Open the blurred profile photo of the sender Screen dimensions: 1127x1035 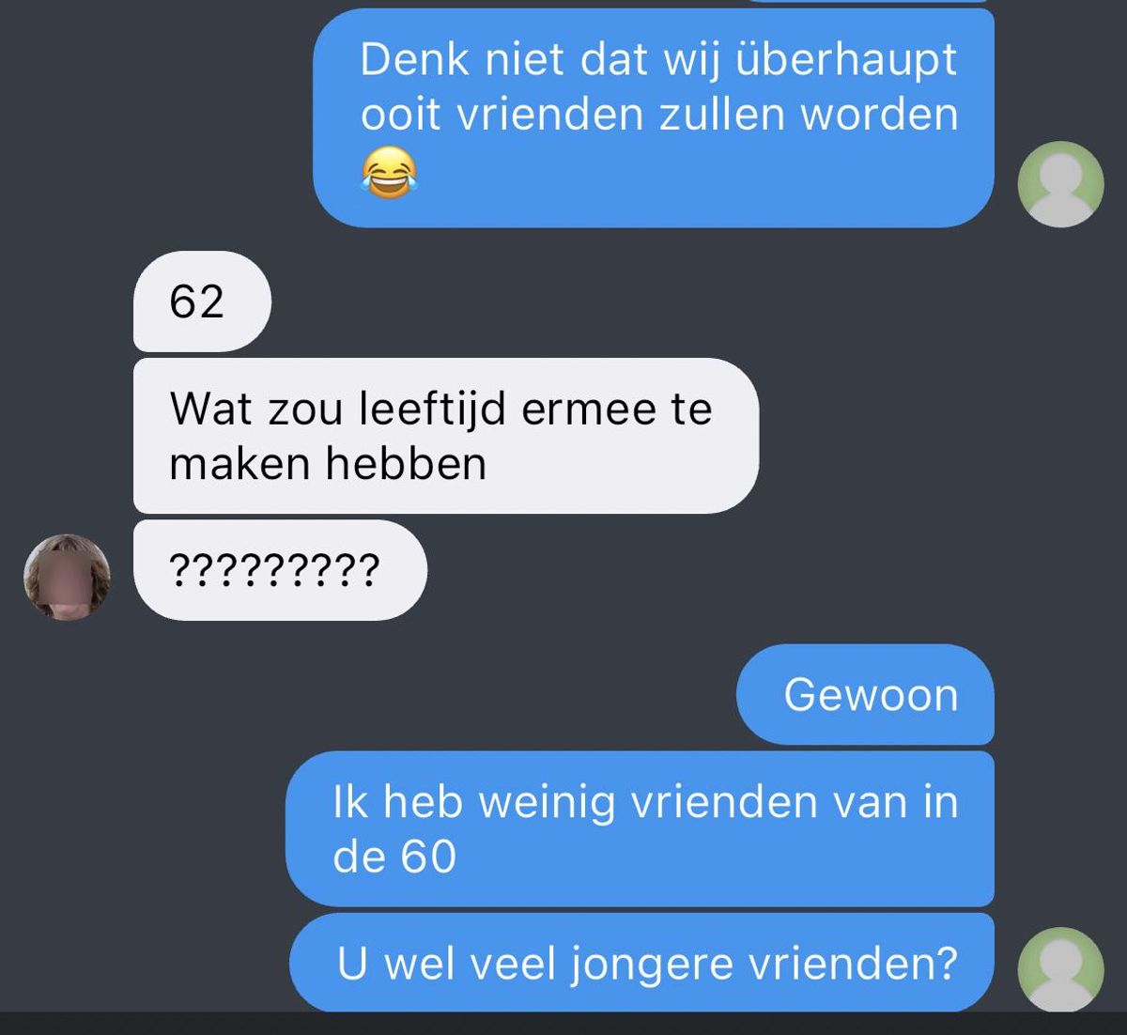point(67,577)
